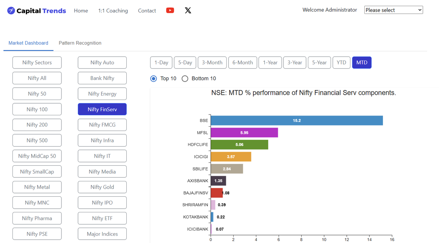Click the purple MFSL 5.95 bar
The image size is (439, 243).
pos(245,132)
